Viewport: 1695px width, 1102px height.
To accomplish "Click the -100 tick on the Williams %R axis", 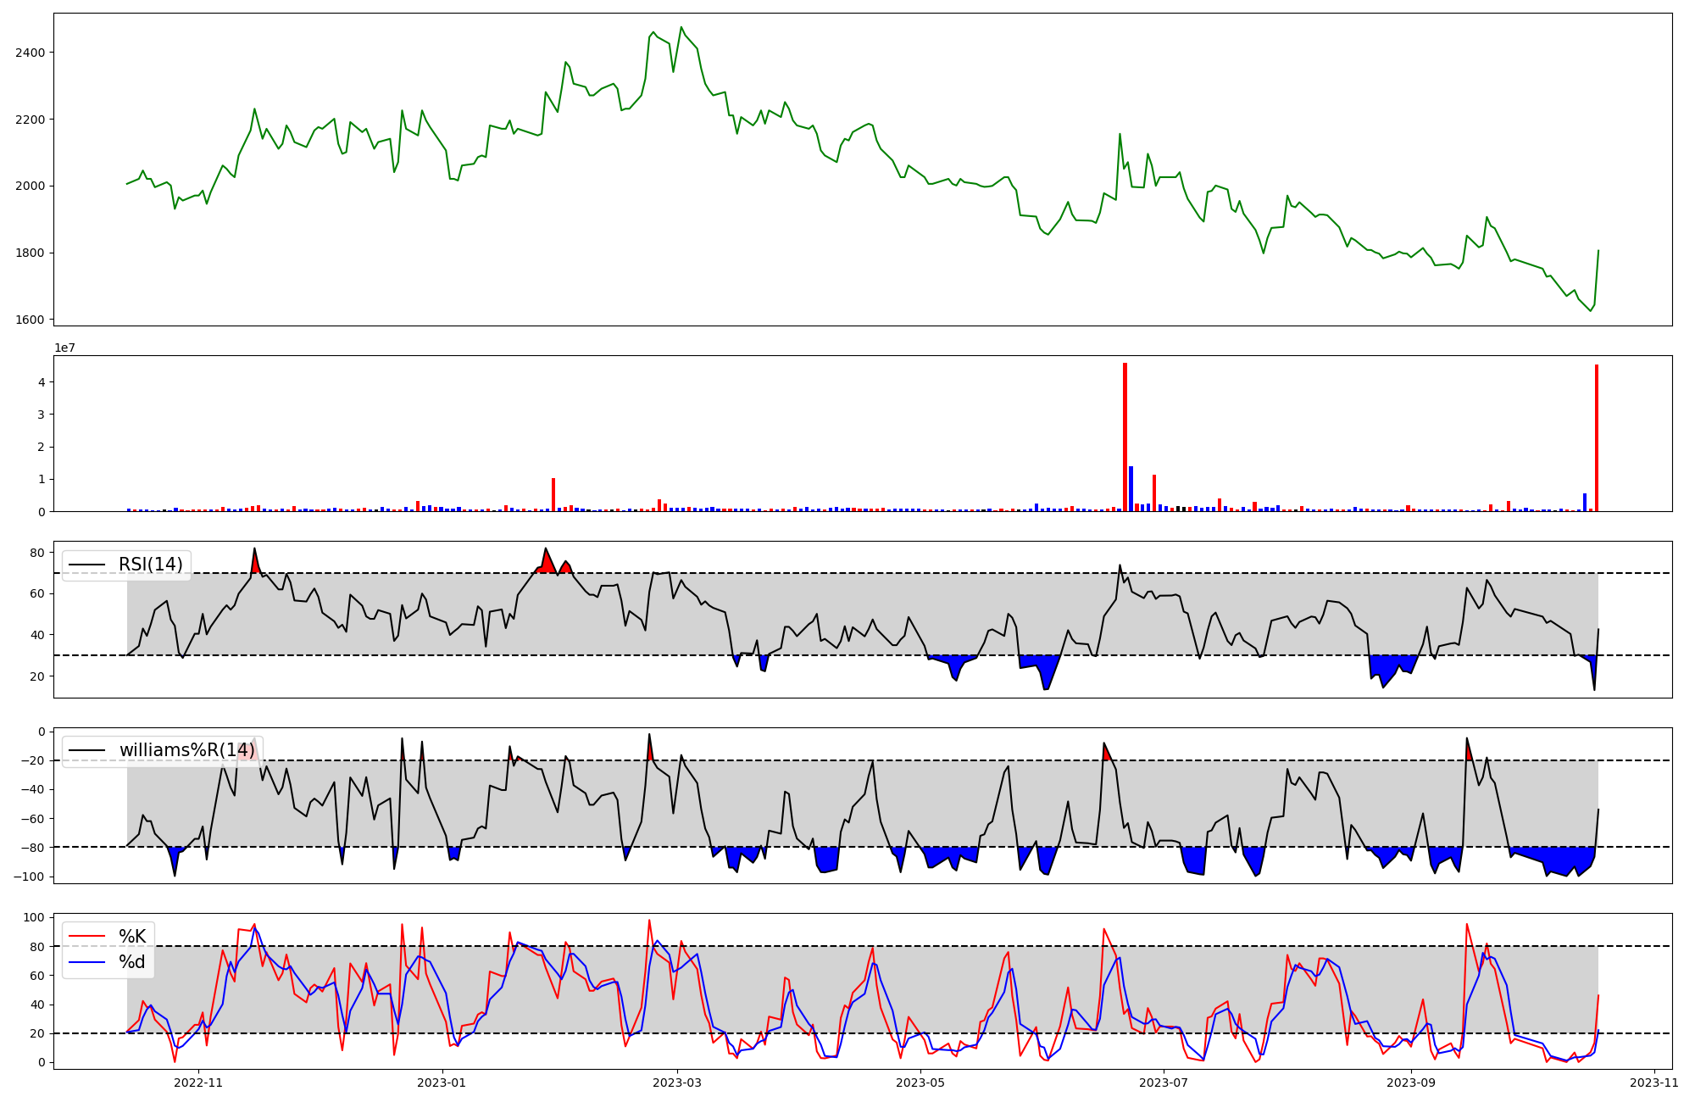I will point(28,877).
